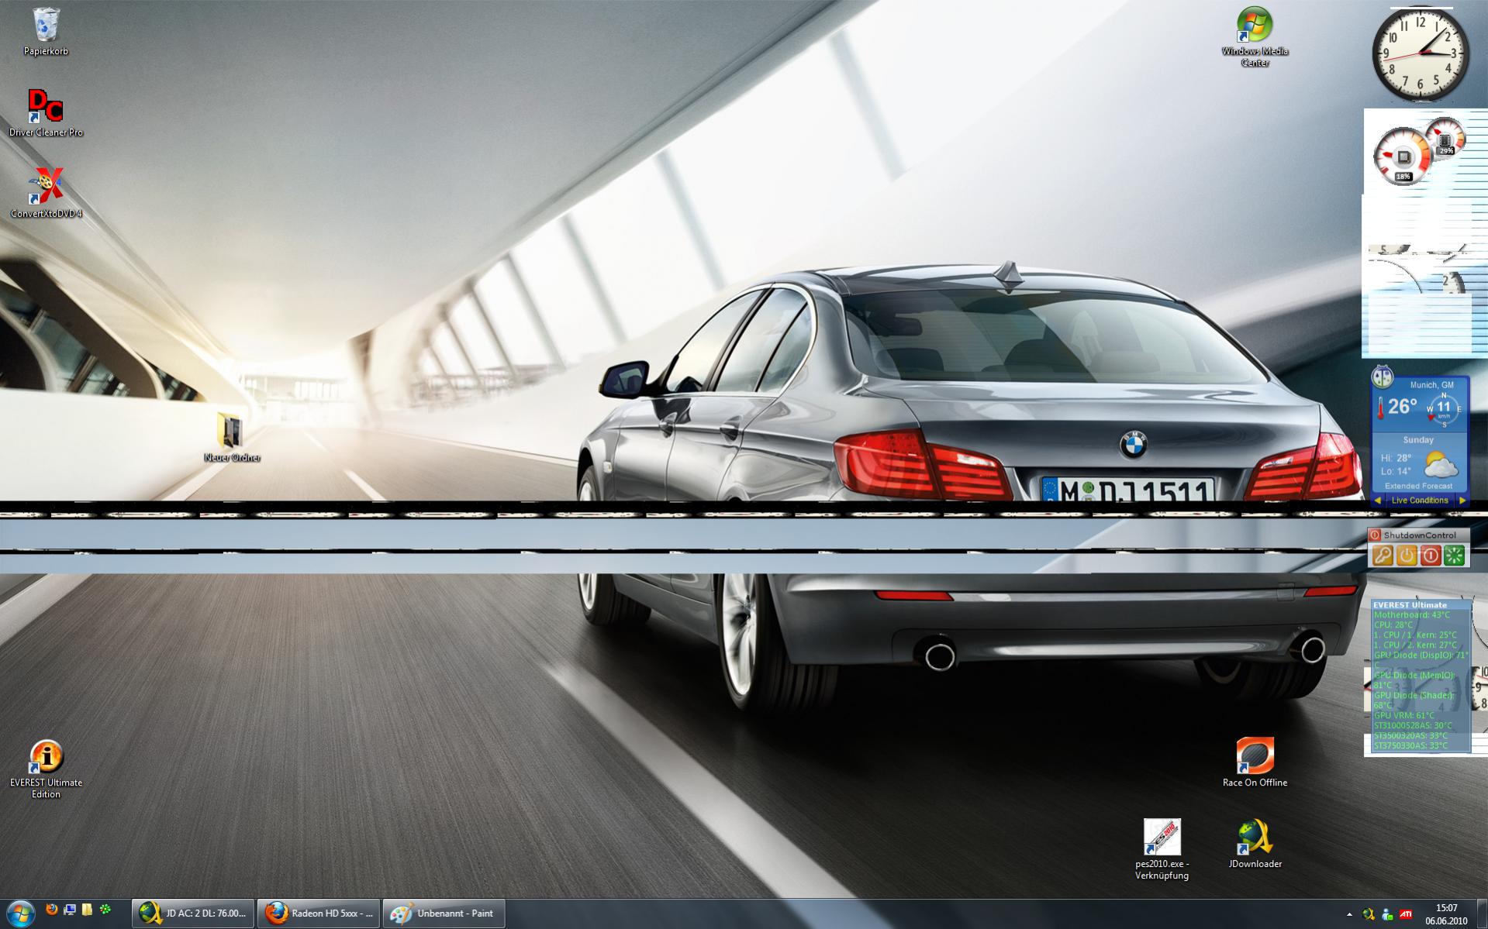1488x929 pixels.
Task: Click wind compass showing 11 km/h
Action: point(1443,409)
